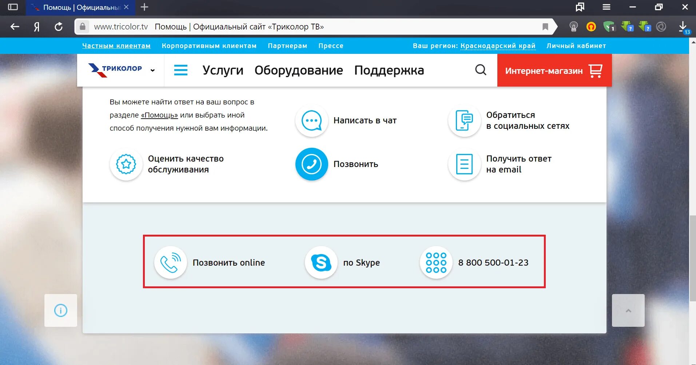Open the green shield extension icon
The image size is (696, 365).
[609, 27]
